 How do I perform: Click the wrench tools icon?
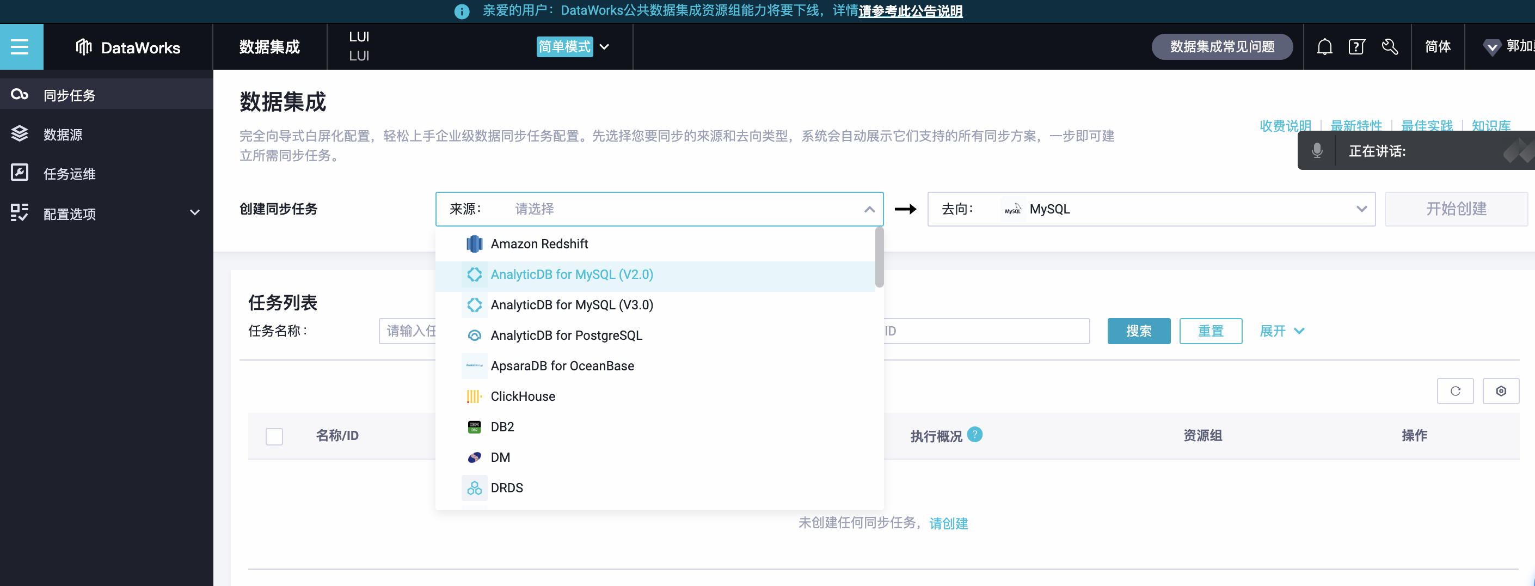(1390, 46)
